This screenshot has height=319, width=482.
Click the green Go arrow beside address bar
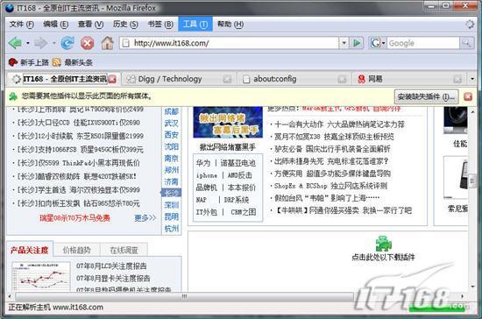(x=357, y=43)
